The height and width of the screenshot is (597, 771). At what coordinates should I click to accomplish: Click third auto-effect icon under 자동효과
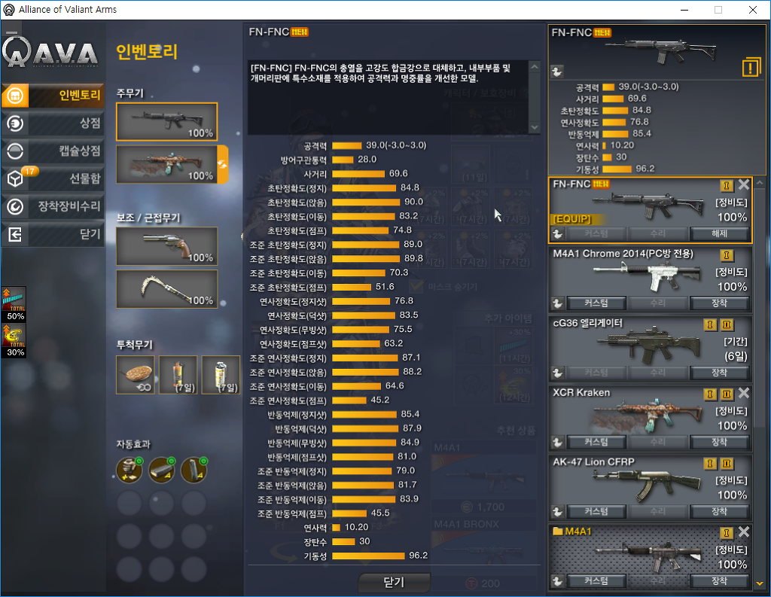click(194, 470)
